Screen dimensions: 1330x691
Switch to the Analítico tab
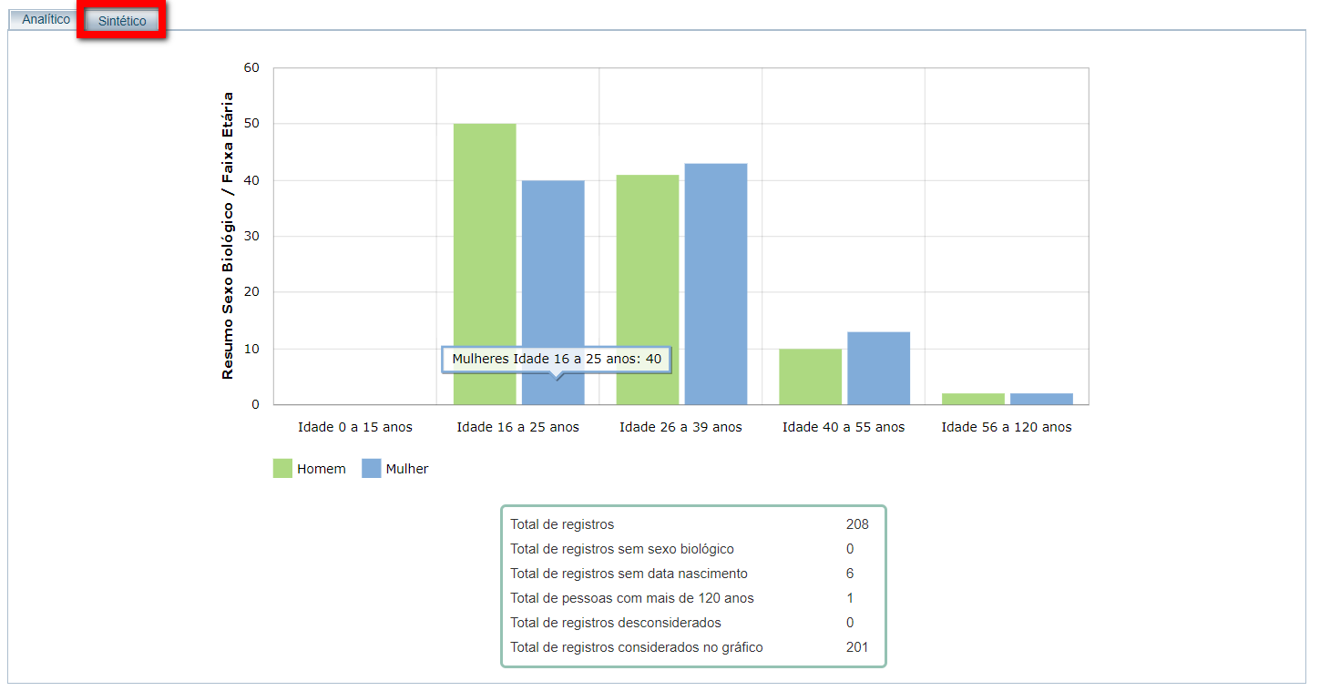(46, 19)
